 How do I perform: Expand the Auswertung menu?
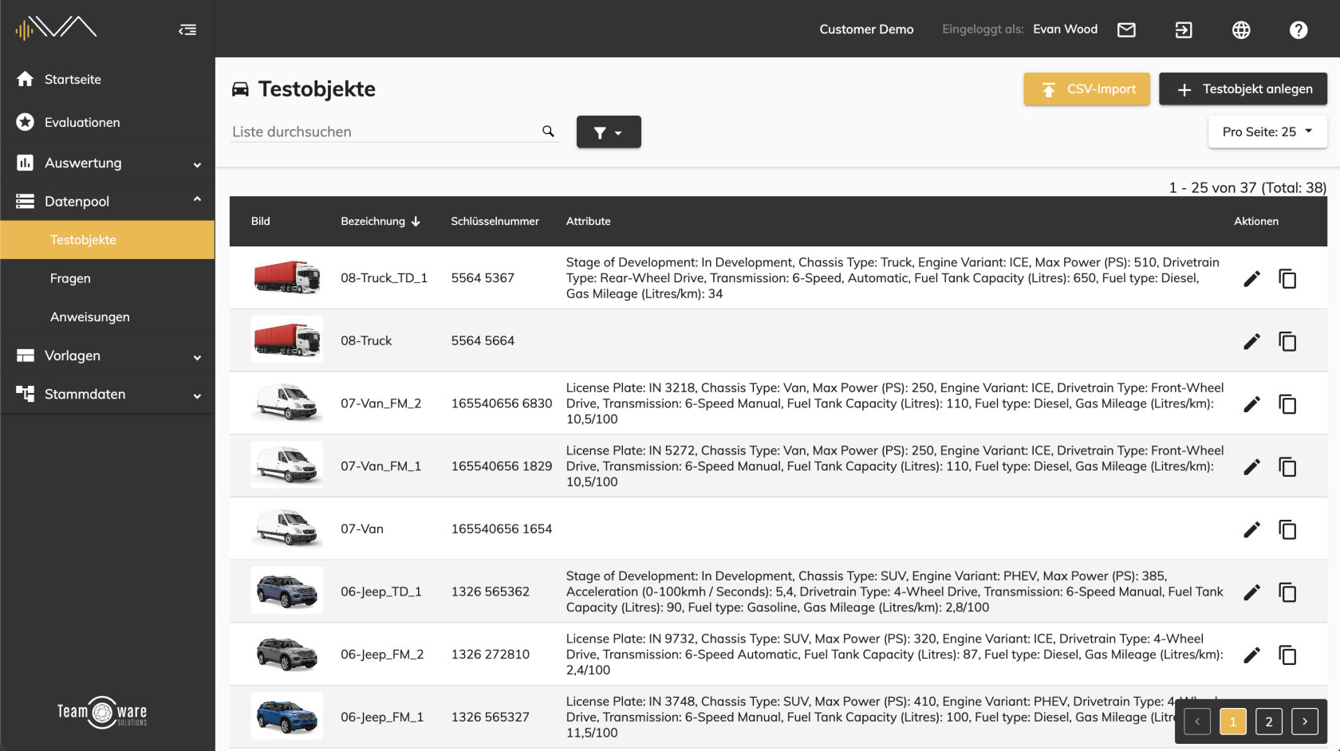[x=108, y=163]
